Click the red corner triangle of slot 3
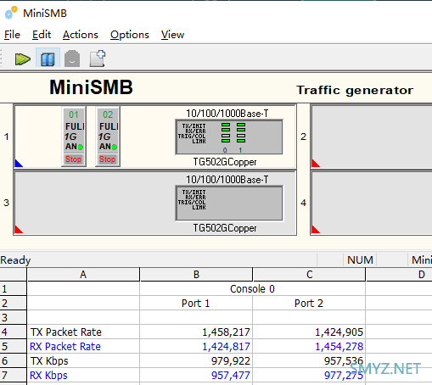Viewport: 432px width, 385px height. [18, 230]
